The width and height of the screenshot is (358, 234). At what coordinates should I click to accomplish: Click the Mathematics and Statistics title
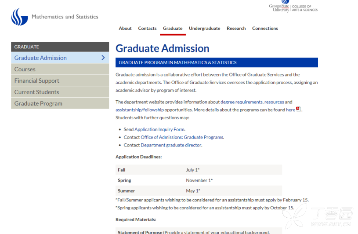coord(65,17)
